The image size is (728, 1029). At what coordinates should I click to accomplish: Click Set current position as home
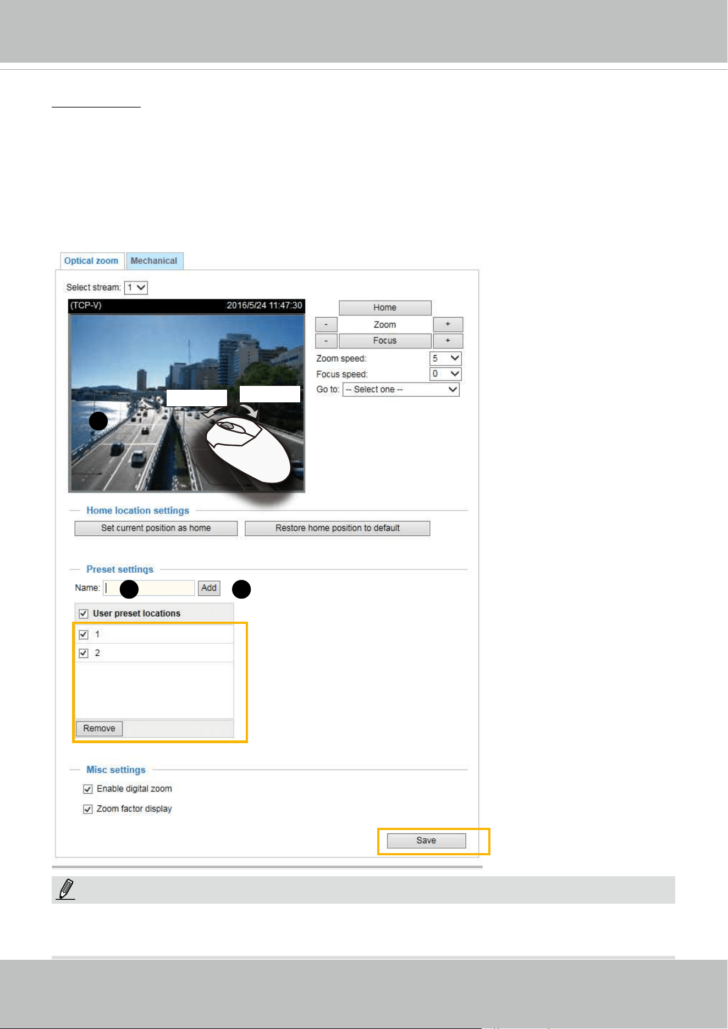click(x=156, y=528)
